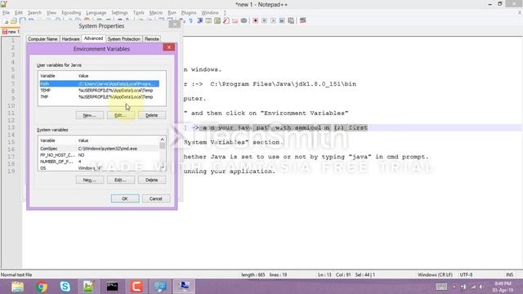
Task: Open the Document Map toolbar icon
Action: (x=217, y=20)
